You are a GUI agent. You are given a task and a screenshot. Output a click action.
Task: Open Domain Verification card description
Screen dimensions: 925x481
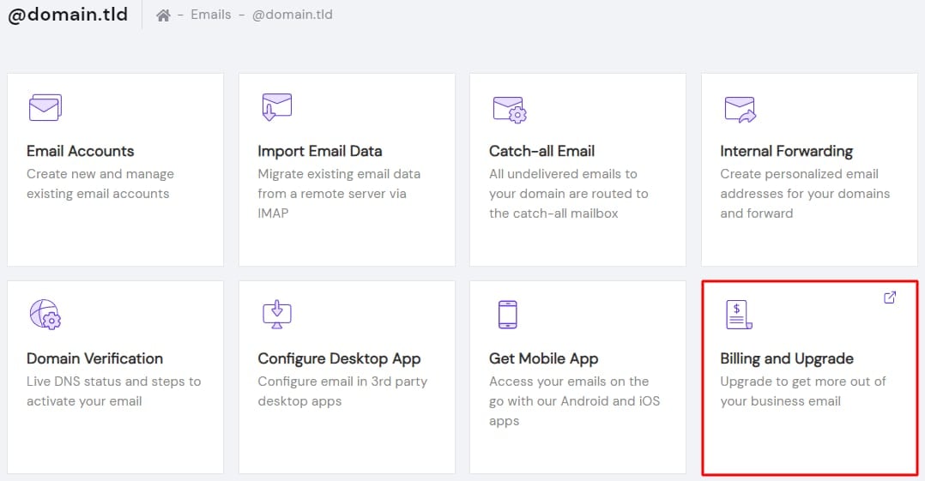tap(113, 391)
